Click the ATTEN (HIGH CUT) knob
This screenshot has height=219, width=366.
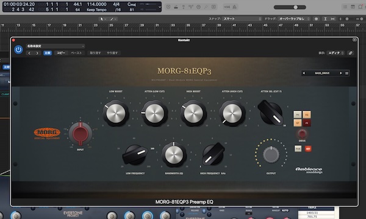[x=232, y=113]
